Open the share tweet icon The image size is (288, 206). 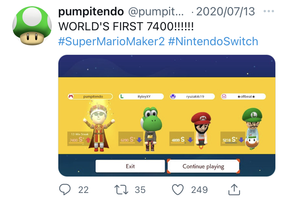click(234, 190)
